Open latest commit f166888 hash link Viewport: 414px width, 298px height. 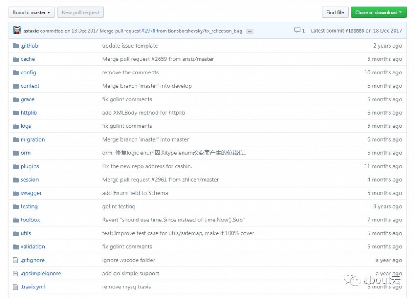(355, 31)
